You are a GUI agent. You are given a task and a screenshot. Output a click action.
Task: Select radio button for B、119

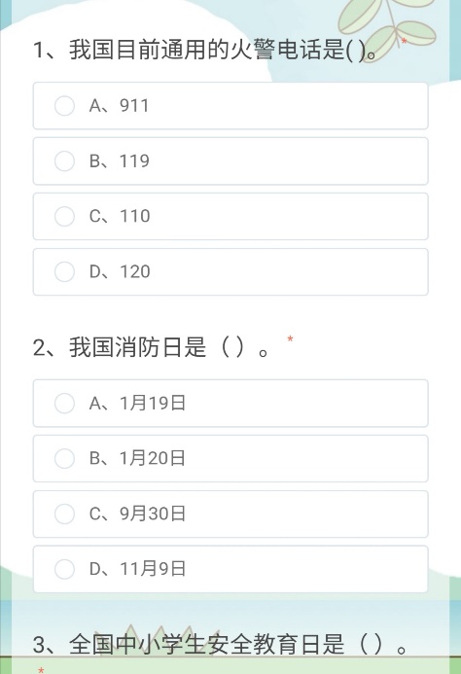pos(64,161)
